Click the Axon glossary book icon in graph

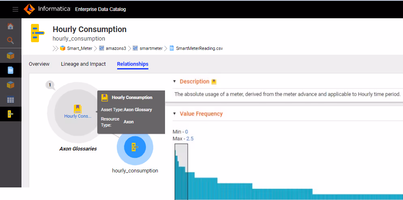coord(77,109)
